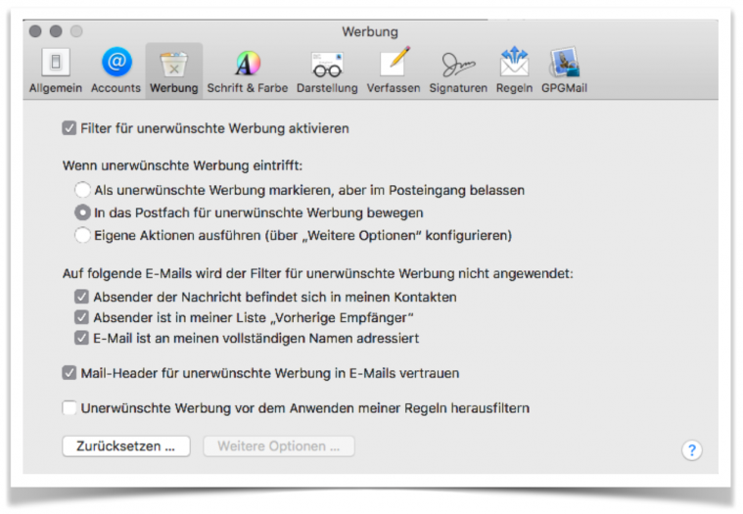Viewport: 743px width, 514px height.
Task: Click the Accounts tab label
Action: coord(116,88)
